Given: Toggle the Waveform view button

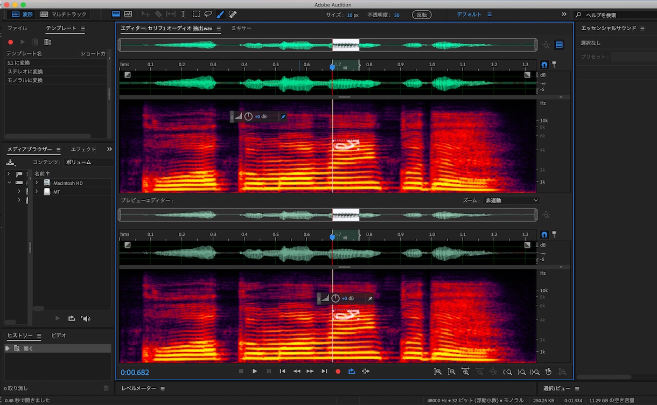Looking at the screenshot, I should (x=23, y=15).
